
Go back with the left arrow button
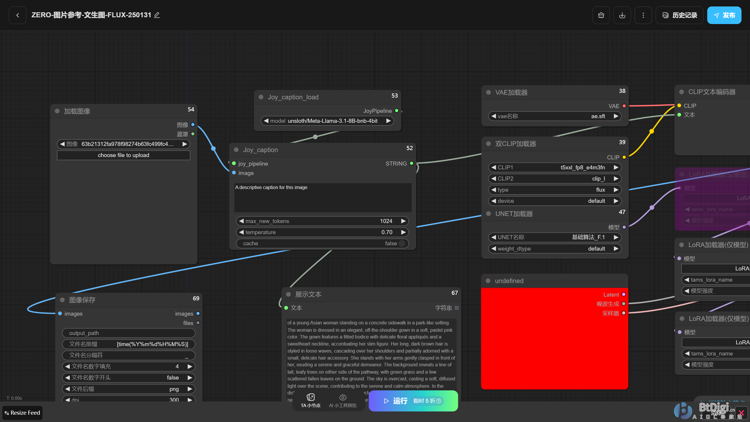coord(18,15)
